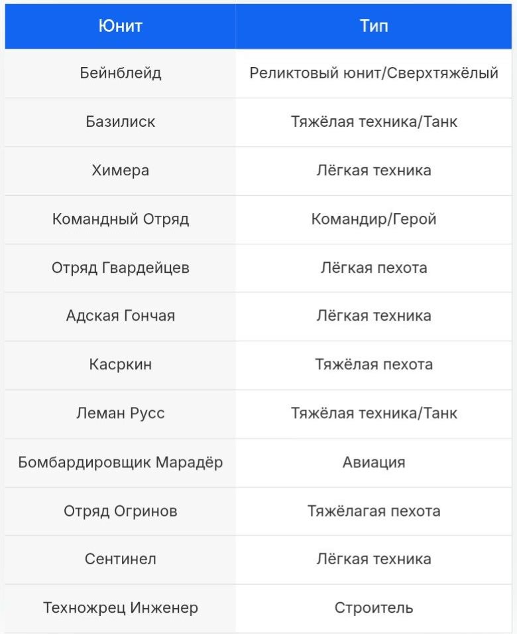
Task: Select the Бомбардировщик Марадёр unit cell
Action: pos(120,462)
